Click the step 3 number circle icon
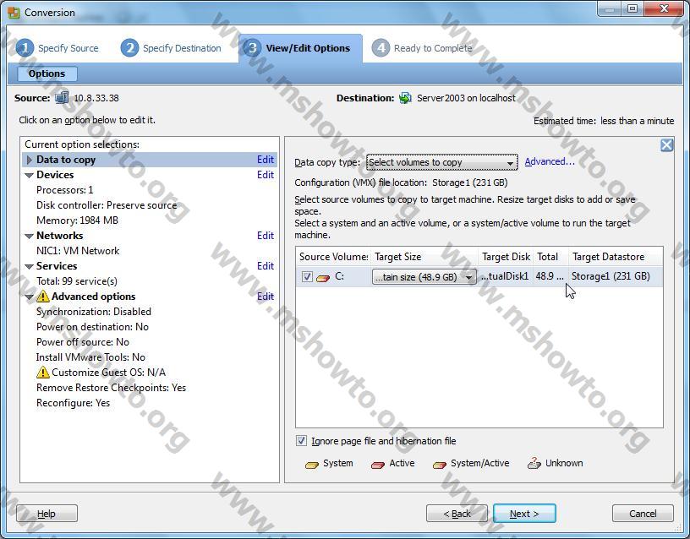 (x=252, y=48)
